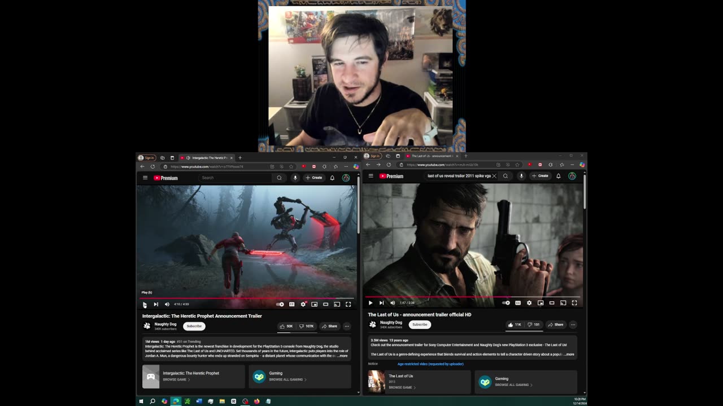The height and width of the screenshot is (406, 723).
Task: Mute volume in Last of Us player
Action: (x=393, y=303)
